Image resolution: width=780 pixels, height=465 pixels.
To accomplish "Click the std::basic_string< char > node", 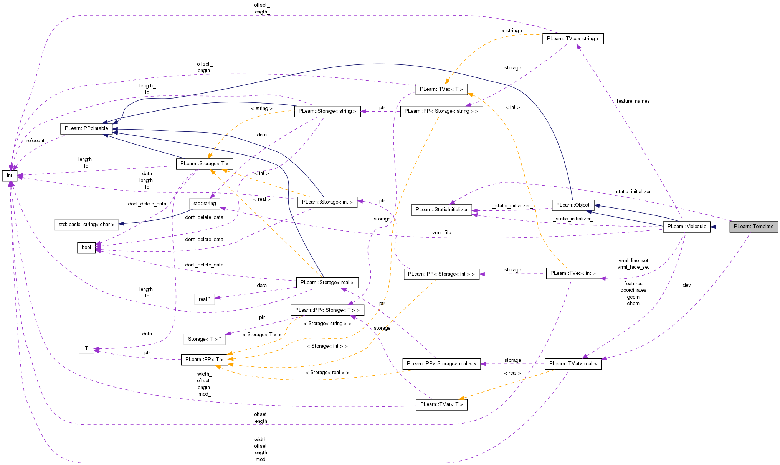I will pyautogui.click(x=86, y=225).
